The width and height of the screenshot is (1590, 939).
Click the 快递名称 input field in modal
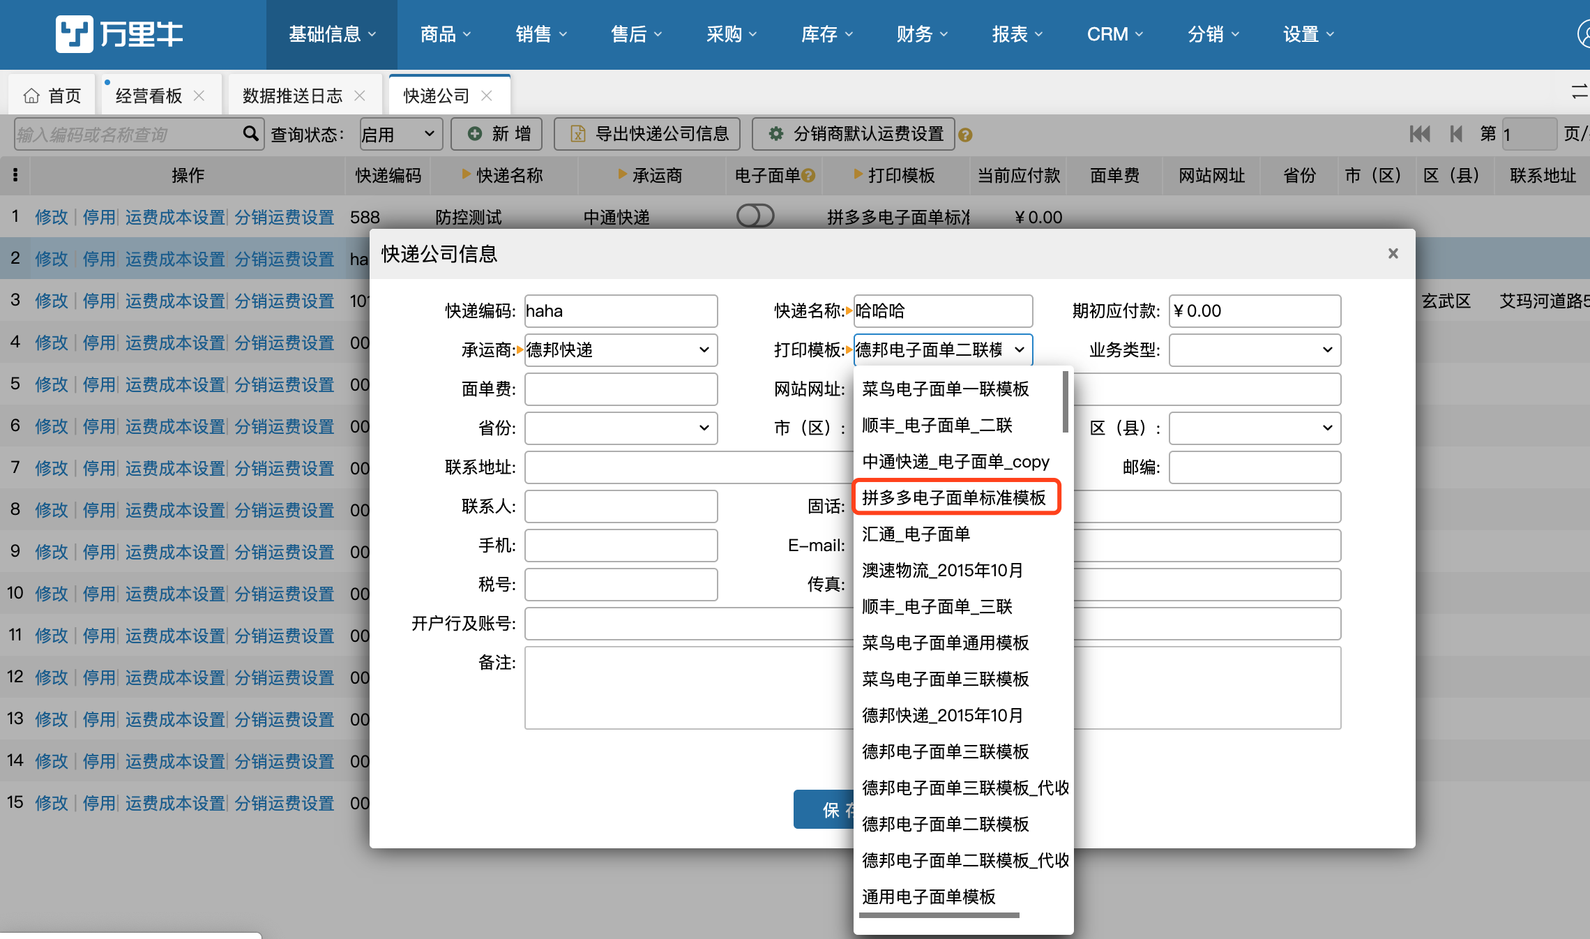tap(939, 310)
